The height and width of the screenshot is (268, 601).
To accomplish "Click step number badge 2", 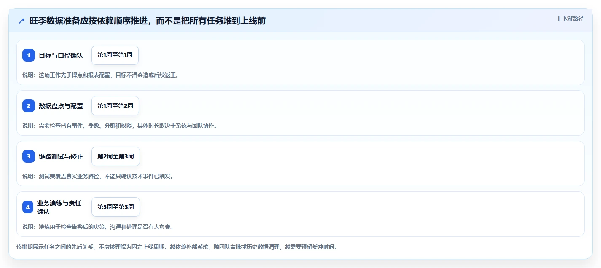I will point(29,106).
